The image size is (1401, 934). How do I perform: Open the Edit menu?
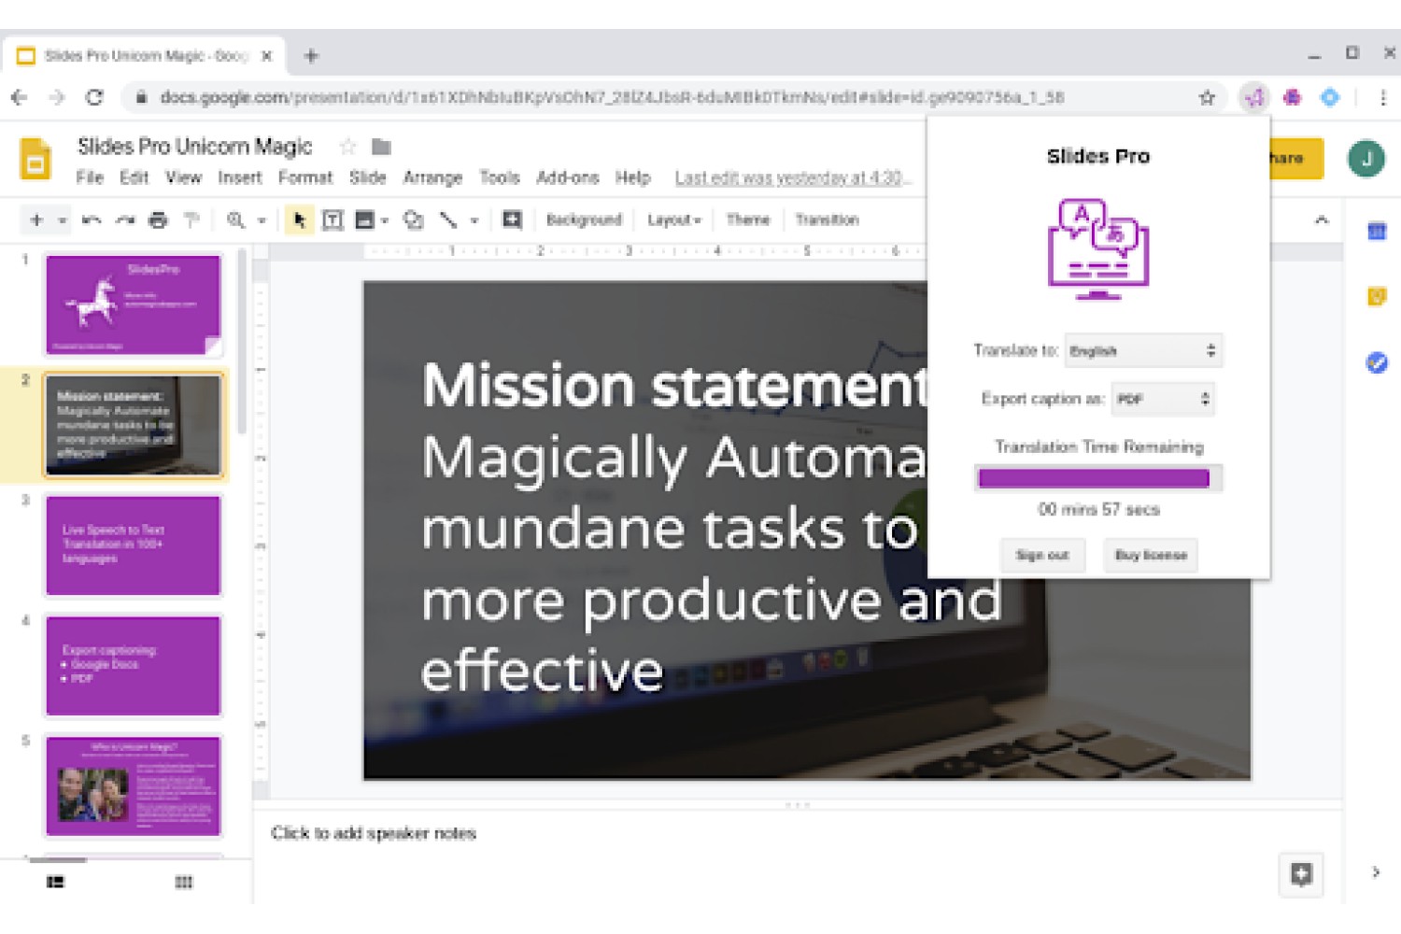(x=134, y=177)
